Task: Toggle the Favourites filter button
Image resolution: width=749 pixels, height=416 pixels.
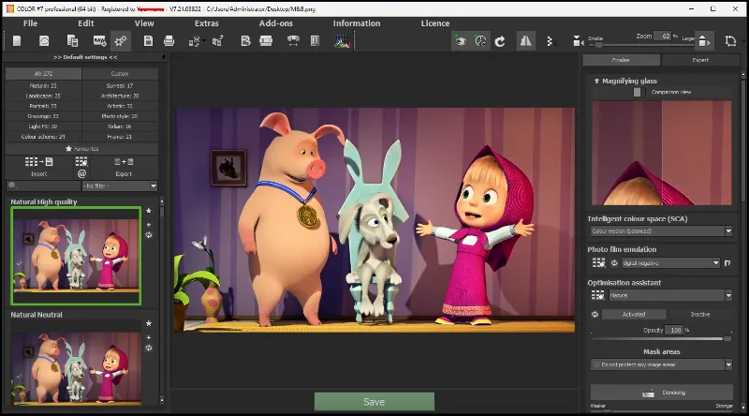Action: pyautogui.click(x=81, y=149)
